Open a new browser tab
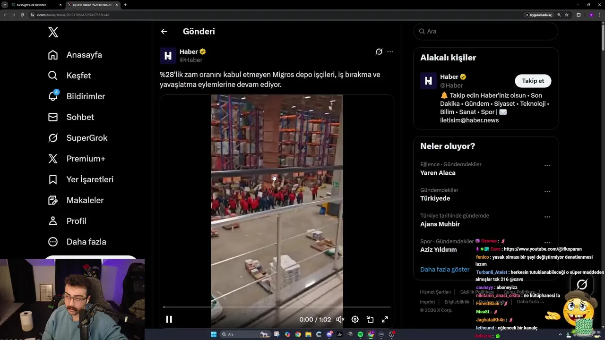The width and height of the screenshot is (605, 340). tap(125, 5)
